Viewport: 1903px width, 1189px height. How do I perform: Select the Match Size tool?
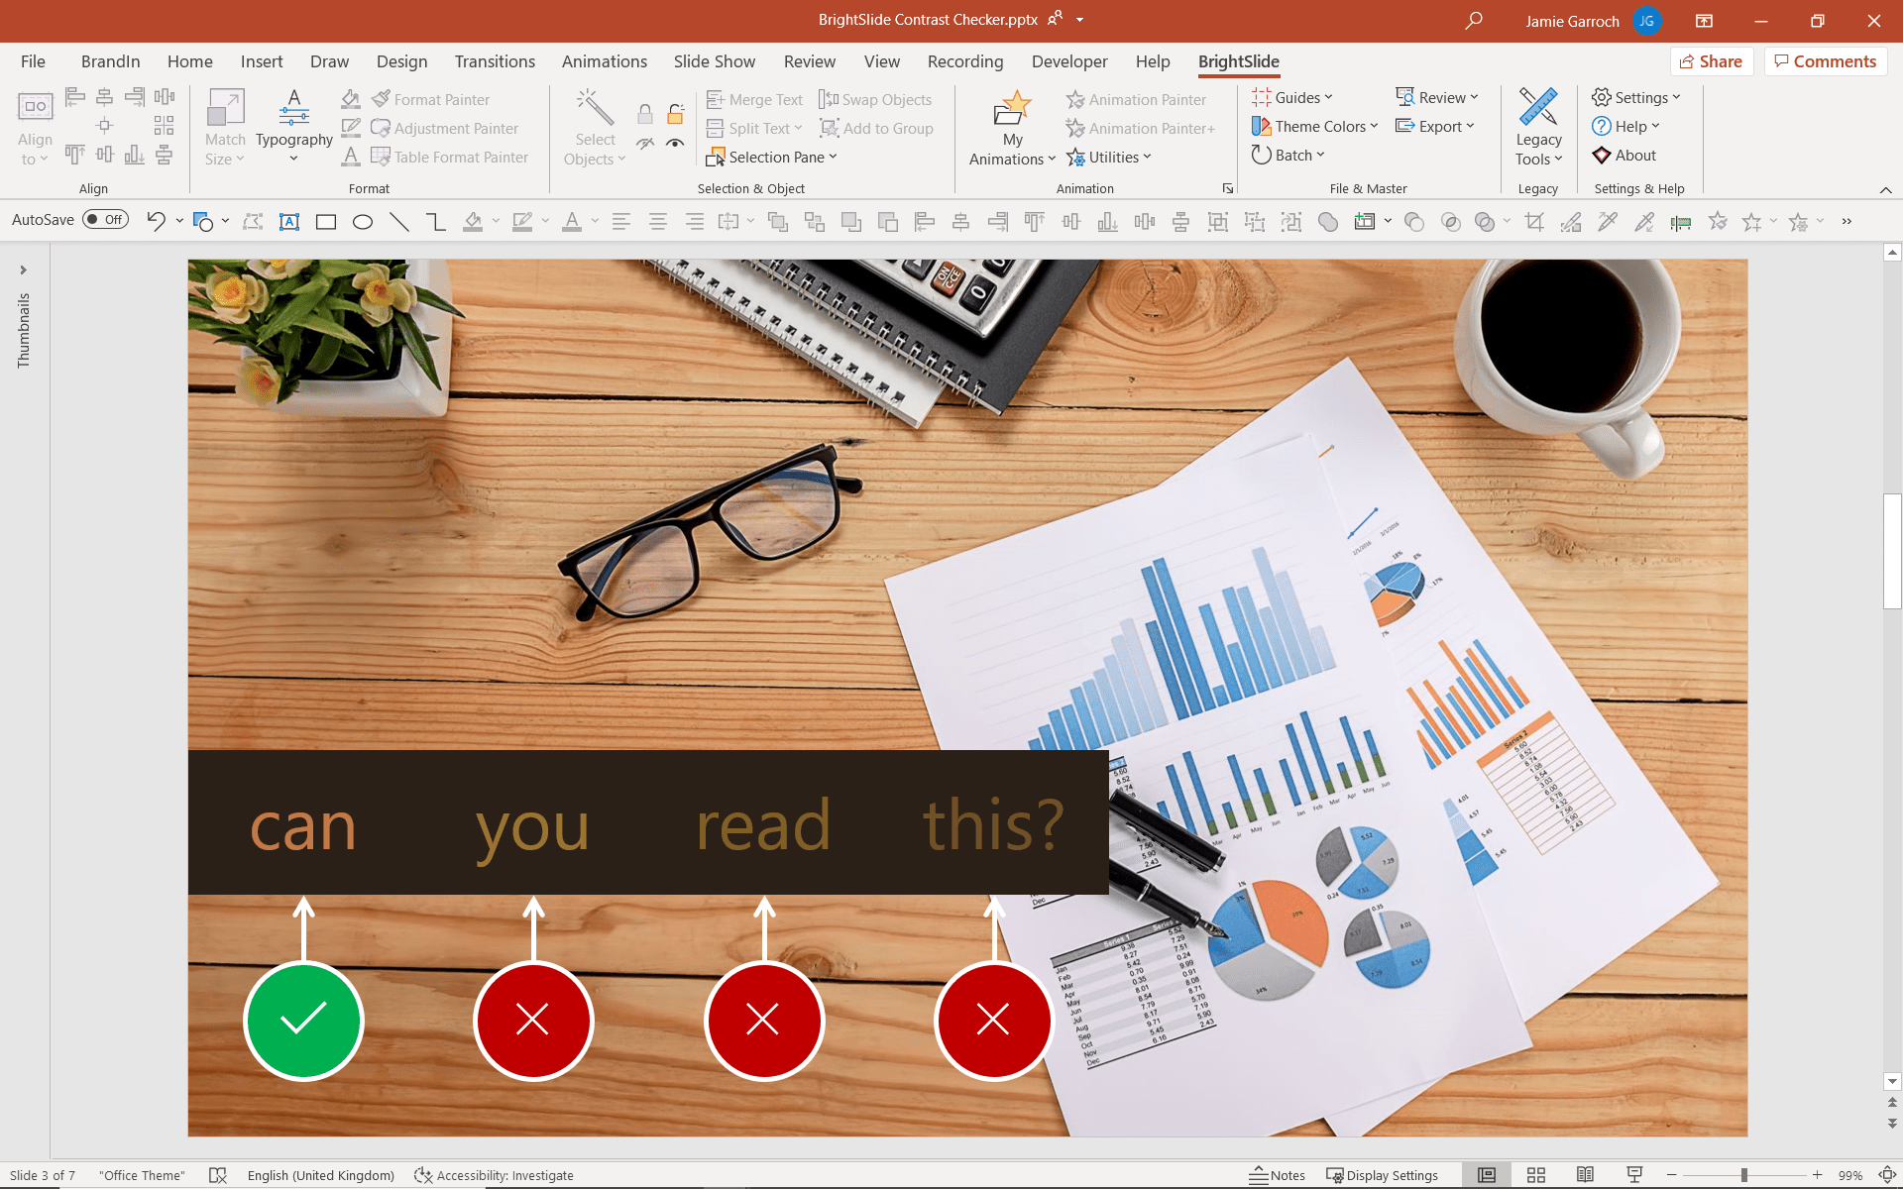(223, 126)
